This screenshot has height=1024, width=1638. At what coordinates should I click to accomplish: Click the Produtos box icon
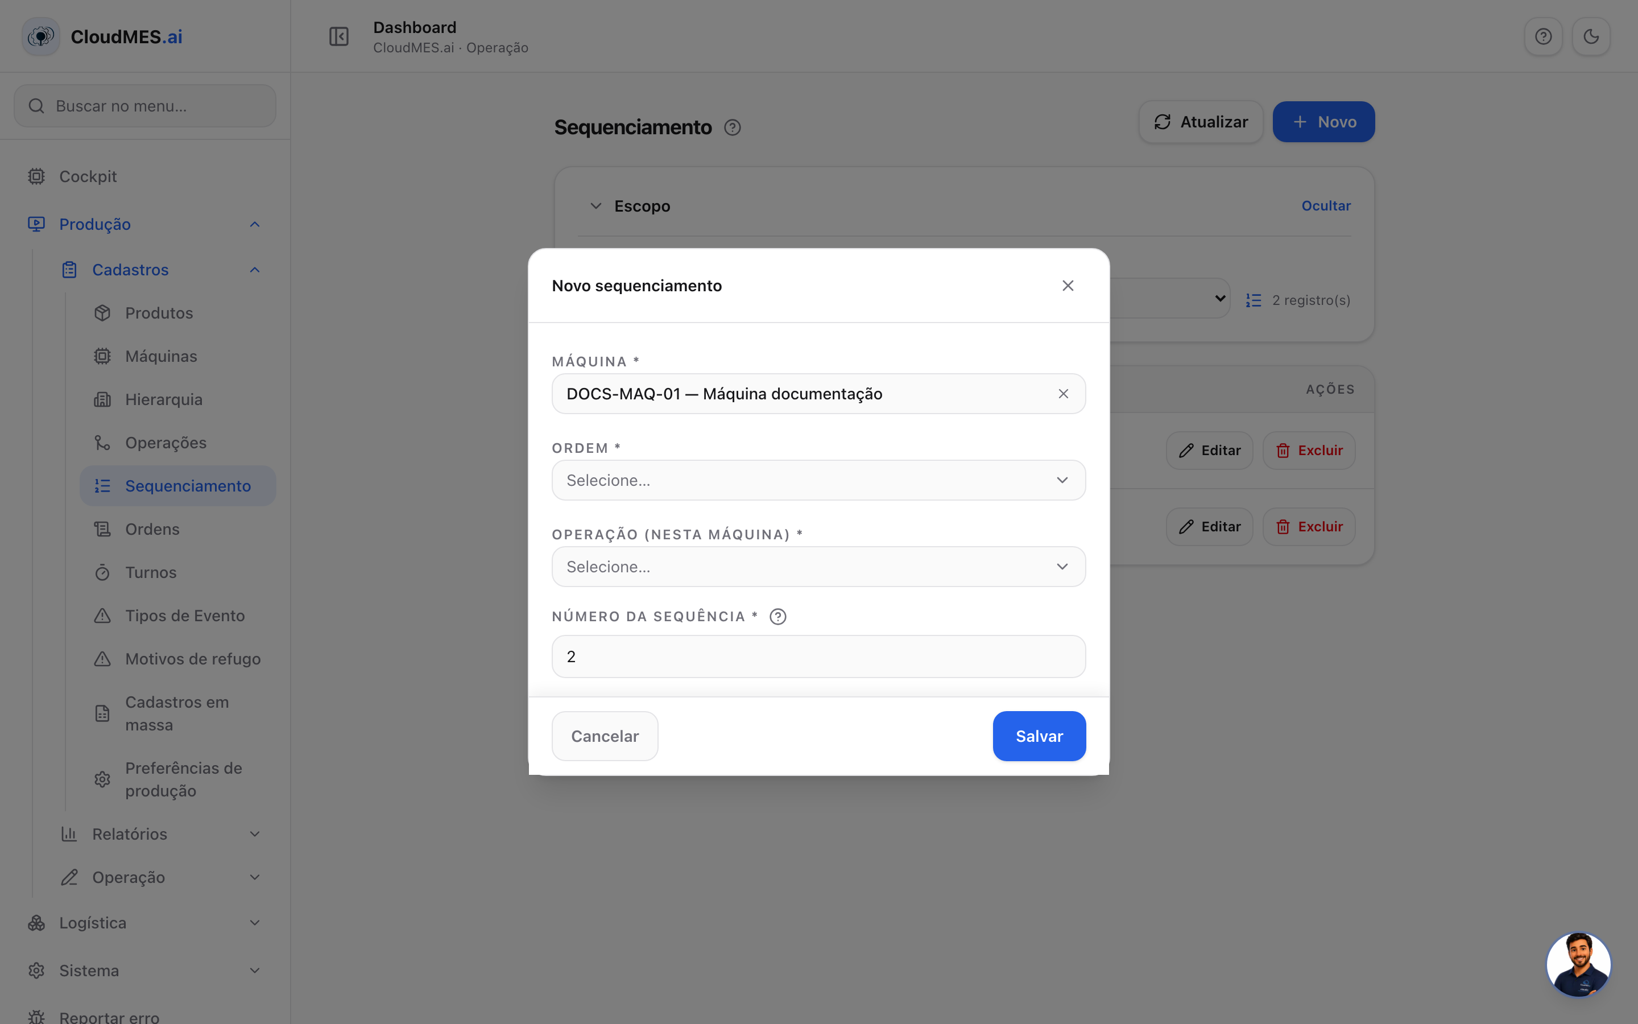click(102, 313)
